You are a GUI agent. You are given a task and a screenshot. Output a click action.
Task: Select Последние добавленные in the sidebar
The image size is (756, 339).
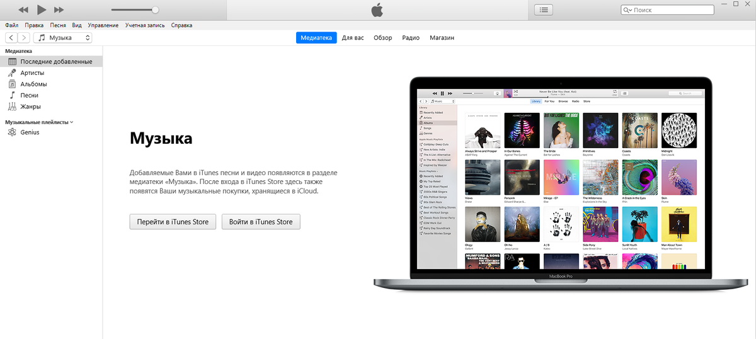tap(51, 62)
